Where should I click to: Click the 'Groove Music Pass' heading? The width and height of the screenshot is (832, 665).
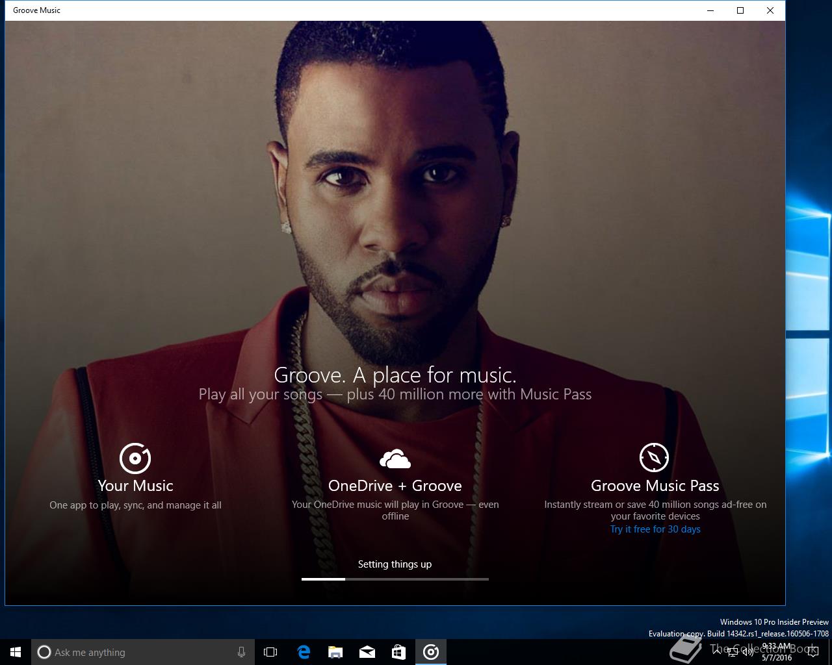click(x=655, y=486)
